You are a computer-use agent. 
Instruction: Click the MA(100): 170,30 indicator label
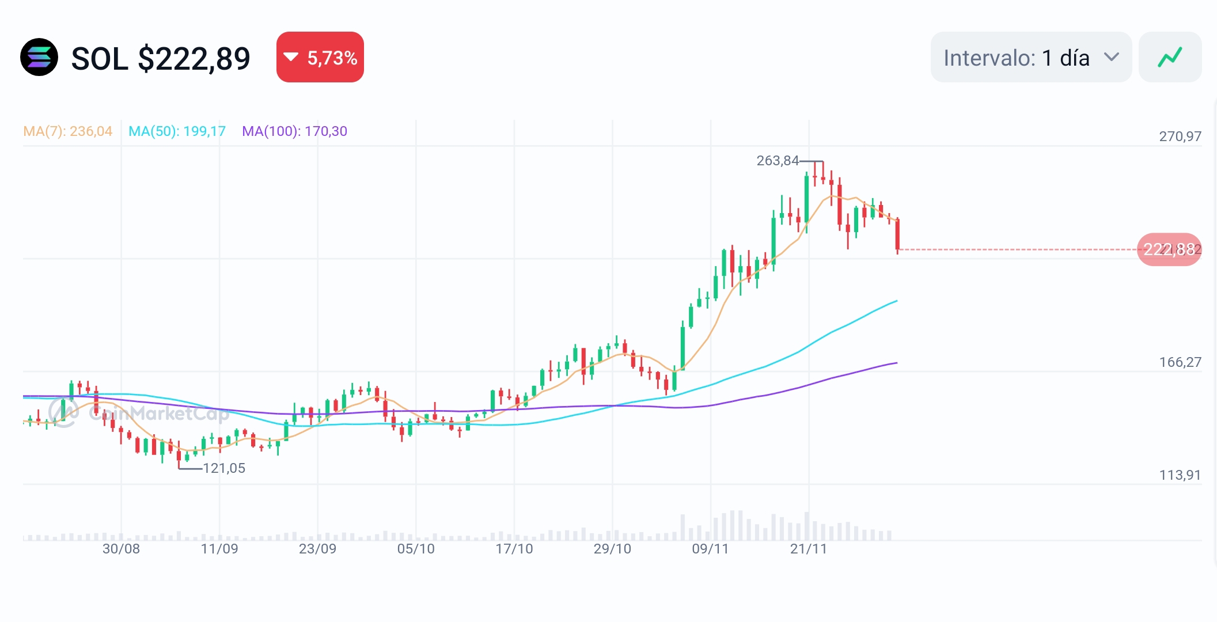coord(294,131)
